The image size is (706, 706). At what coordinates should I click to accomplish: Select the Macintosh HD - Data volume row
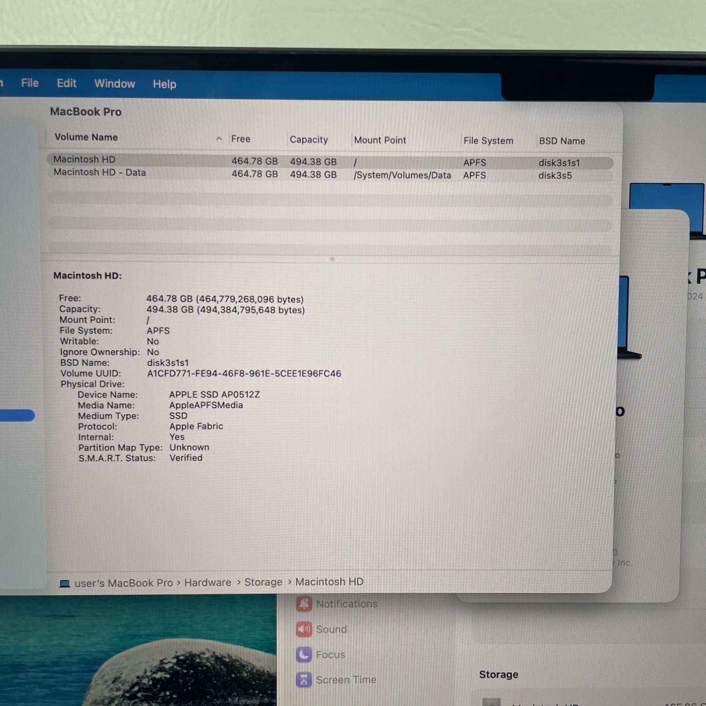tap(330, 174)
